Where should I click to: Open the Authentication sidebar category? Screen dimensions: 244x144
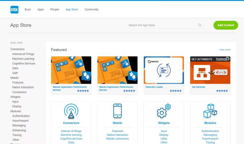click(21, 116)
